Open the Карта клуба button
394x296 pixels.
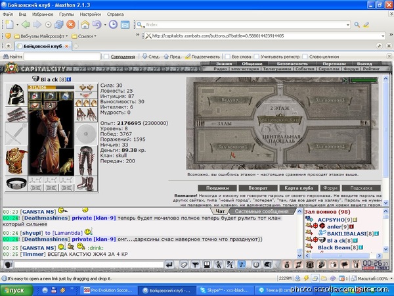(299, 188)
